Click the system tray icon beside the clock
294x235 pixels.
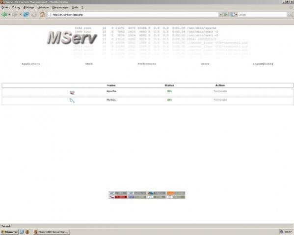point(281,232)
